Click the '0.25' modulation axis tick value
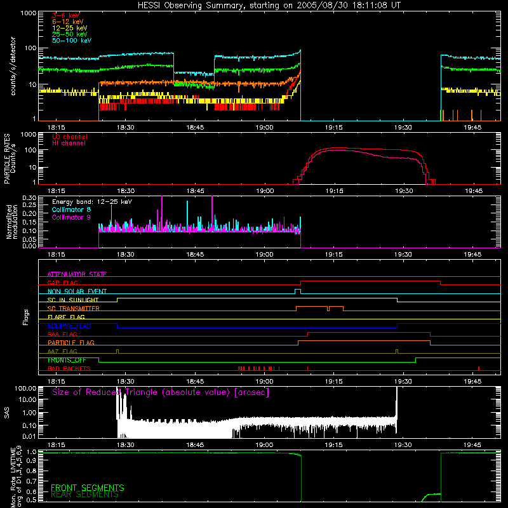Screen dimensions: 508x508 point(29,205)
